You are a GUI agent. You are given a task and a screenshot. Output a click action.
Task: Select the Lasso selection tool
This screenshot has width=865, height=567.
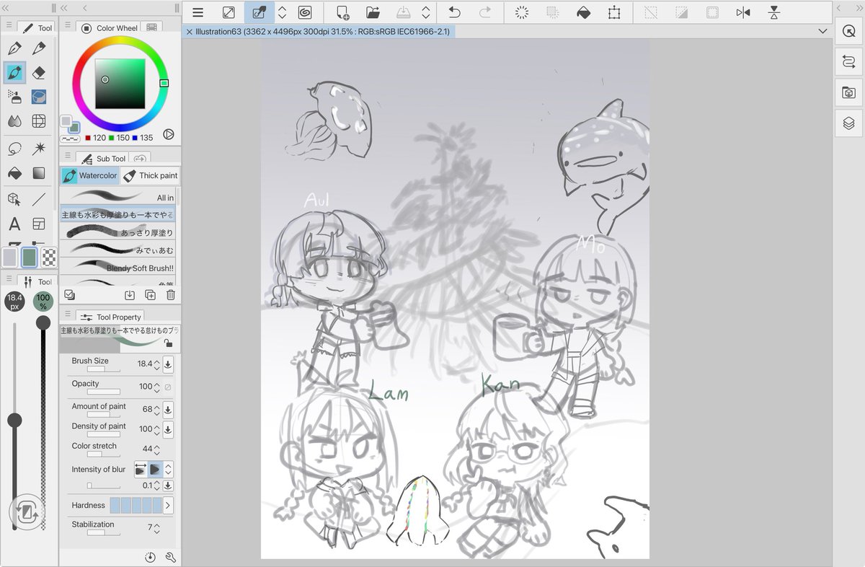[x=14, y=149]
